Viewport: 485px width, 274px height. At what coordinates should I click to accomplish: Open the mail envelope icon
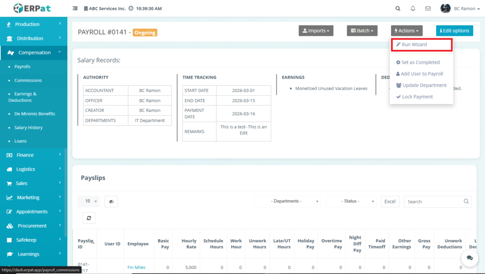pos(428,9)
